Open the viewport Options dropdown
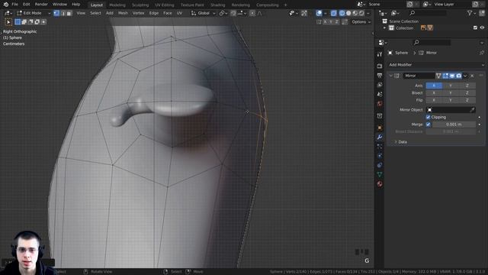The height and width of the screenshot is (275, 488). tap(361, 22)
